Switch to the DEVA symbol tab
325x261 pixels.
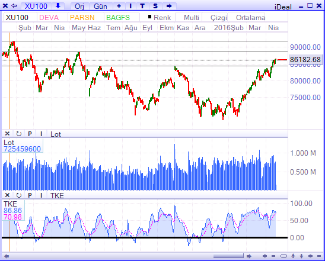tap(49, 18)
